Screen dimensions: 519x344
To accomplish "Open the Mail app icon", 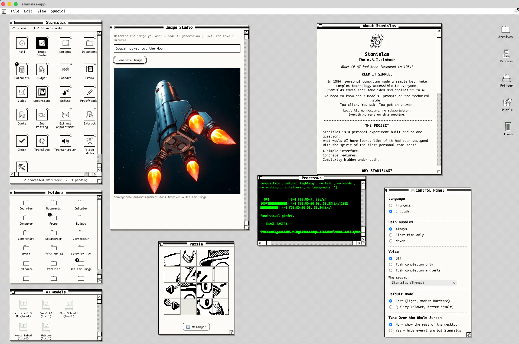I will [22, 43].
